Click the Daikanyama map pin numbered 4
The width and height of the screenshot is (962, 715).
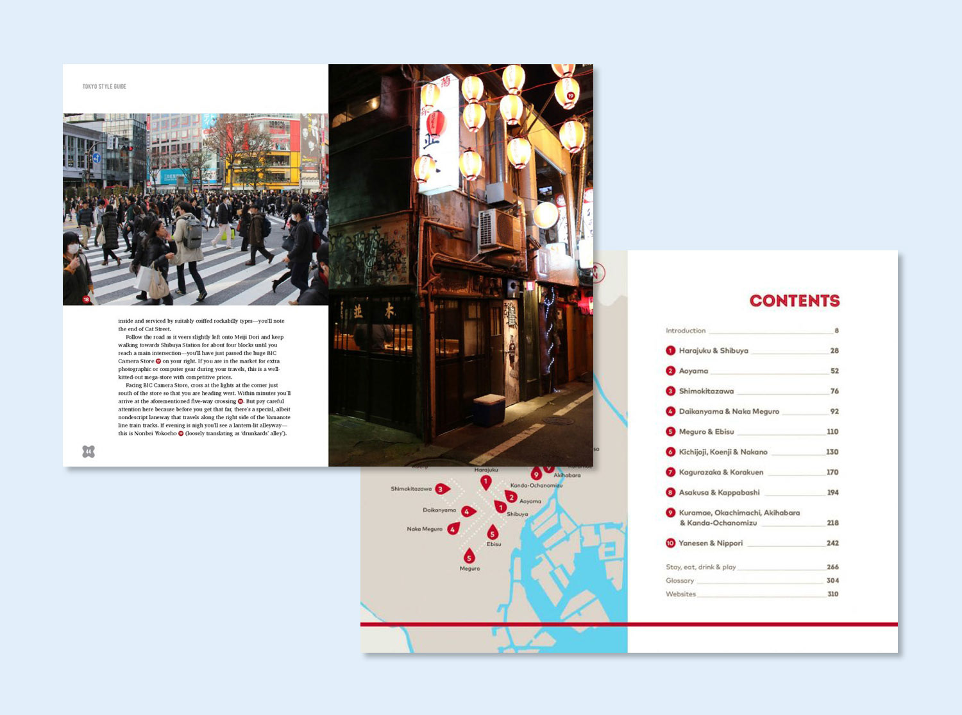[x=468, y=512]
